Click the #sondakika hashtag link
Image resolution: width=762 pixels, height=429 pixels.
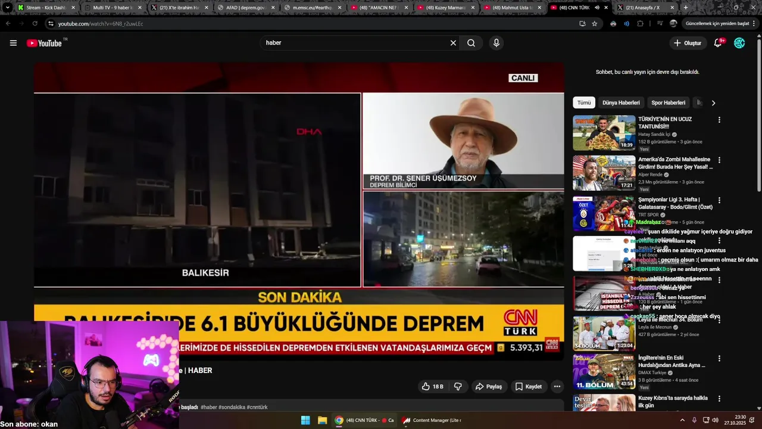pos(232,408)
